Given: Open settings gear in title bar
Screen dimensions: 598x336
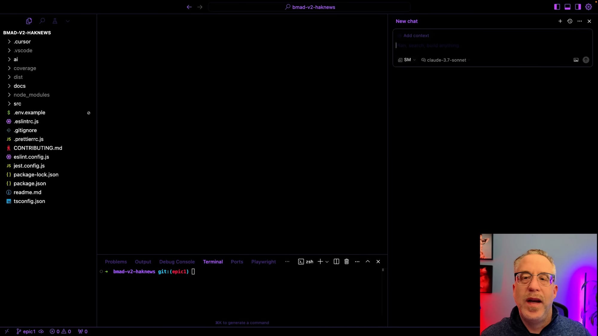Looking at the screenshot, I should [588, 7].
